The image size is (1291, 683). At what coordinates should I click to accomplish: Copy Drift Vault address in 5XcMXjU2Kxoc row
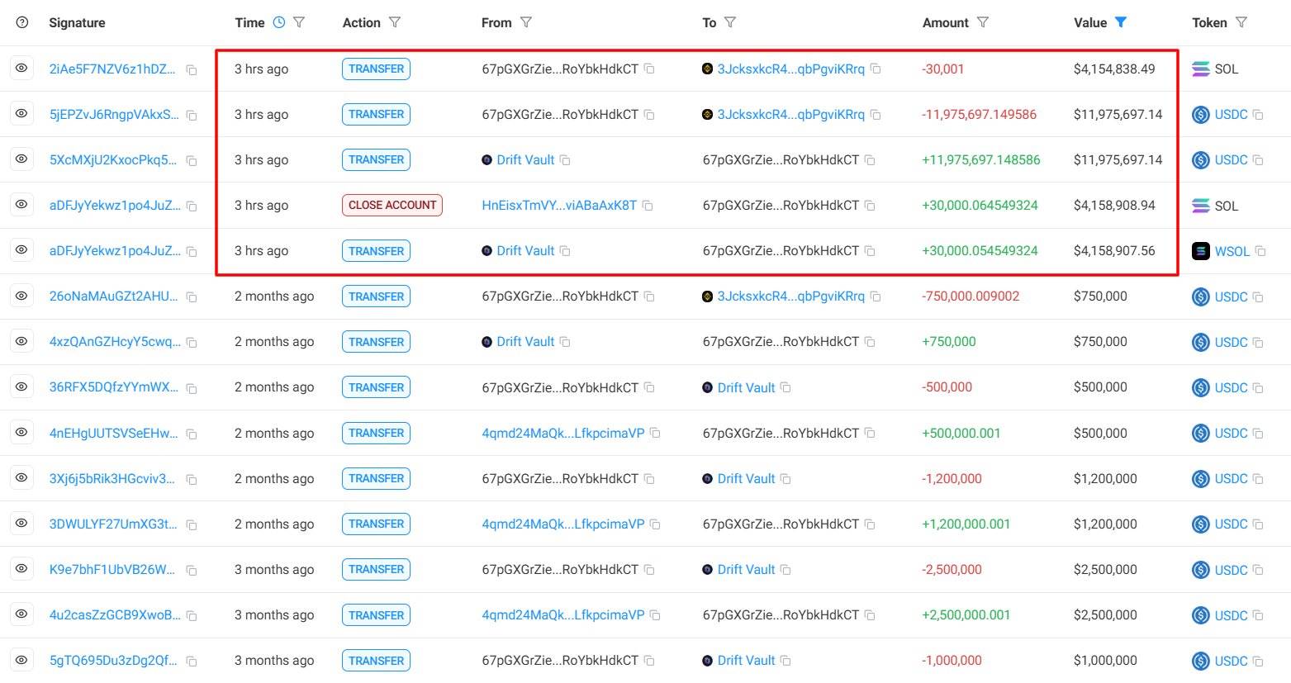[x=565, y=160]
